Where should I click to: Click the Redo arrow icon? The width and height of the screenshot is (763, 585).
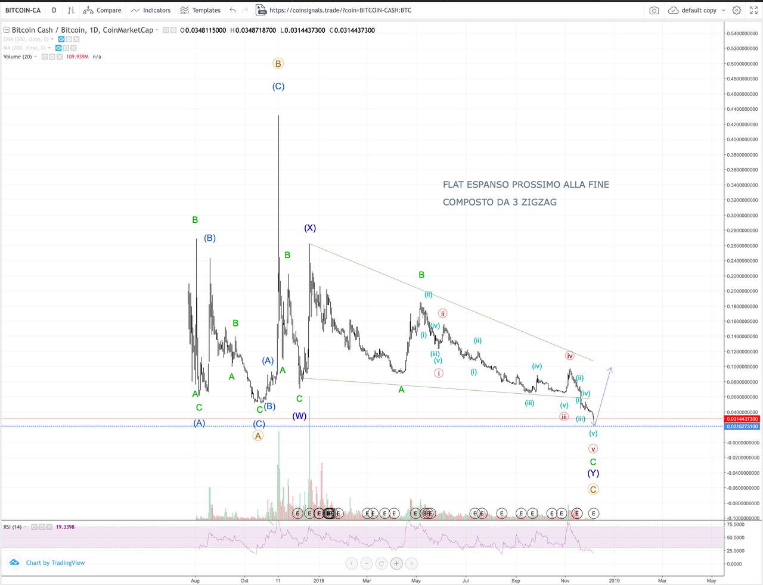pyautogui.click(x=245, y=10)
